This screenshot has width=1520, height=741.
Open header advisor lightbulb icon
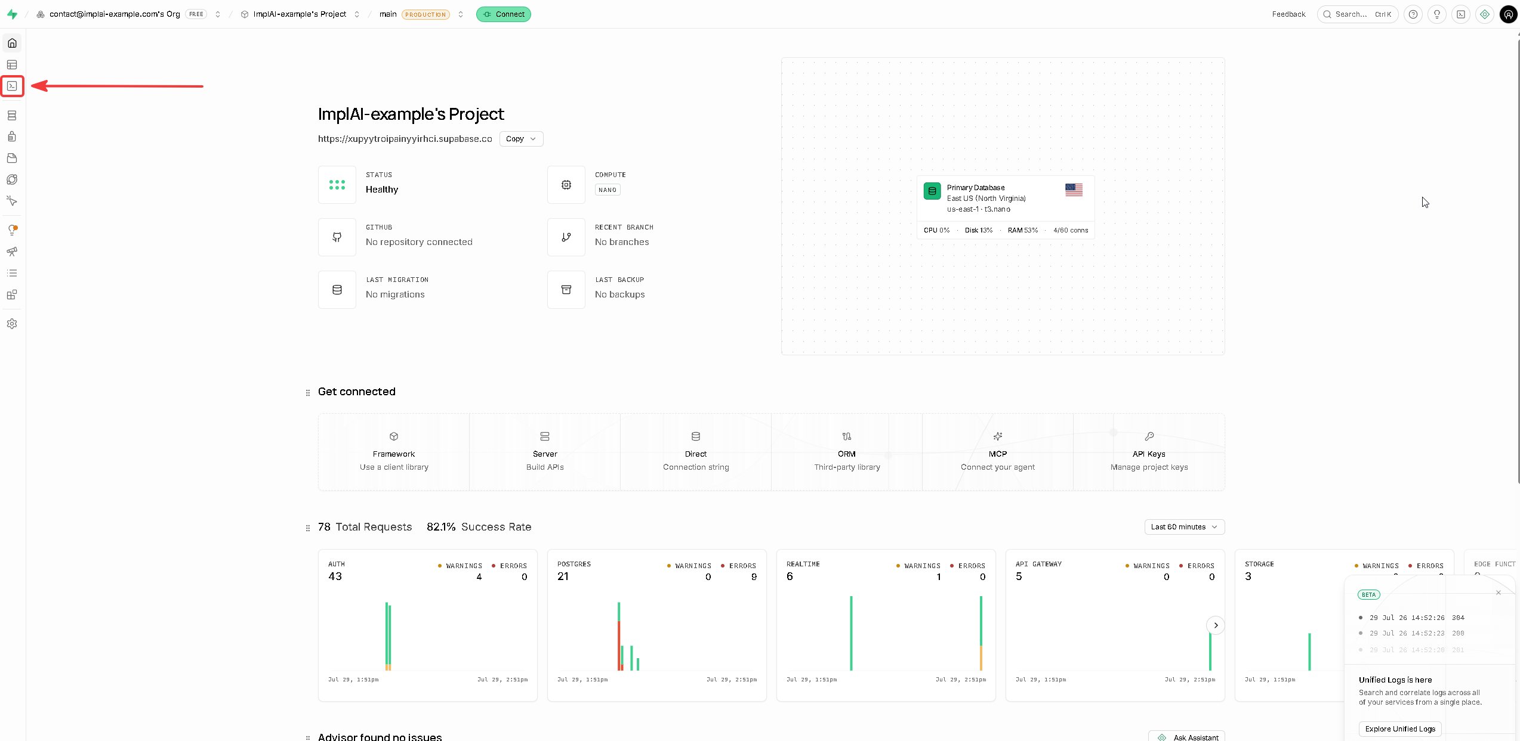tap(1437, 14)
